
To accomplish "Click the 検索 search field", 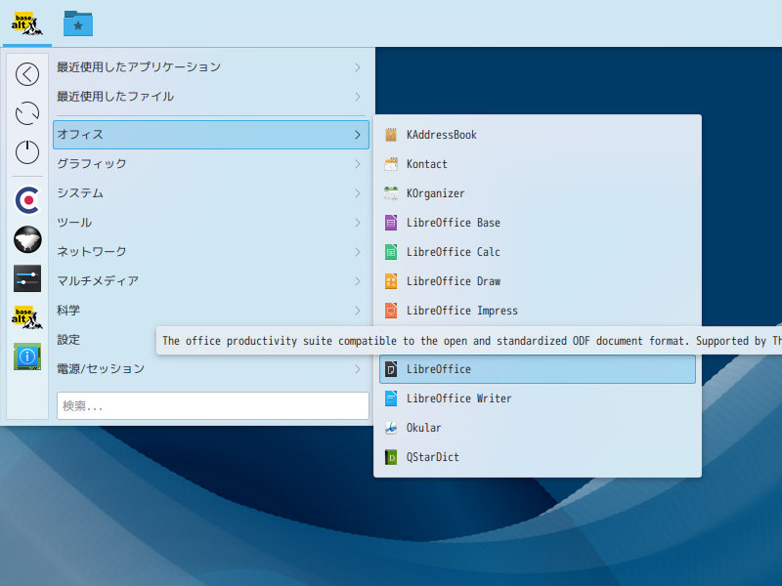I will [213, 406].
